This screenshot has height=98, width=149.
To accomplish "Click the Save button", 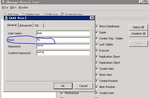I will click(138, 43).
